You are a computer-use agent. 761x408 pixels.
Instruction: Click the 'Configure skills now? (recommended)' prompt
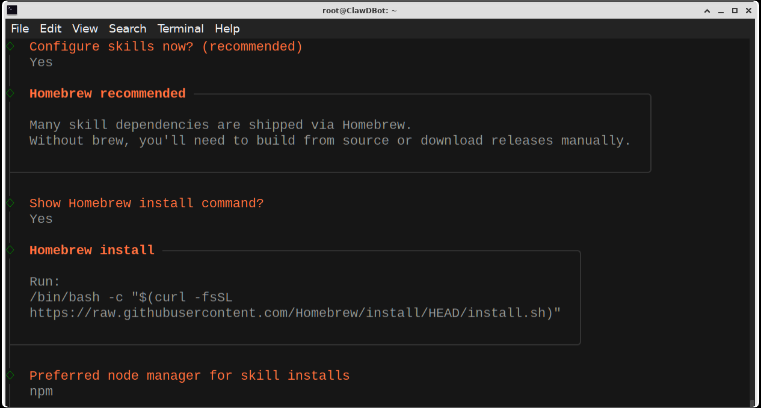[x=166, y=47]
